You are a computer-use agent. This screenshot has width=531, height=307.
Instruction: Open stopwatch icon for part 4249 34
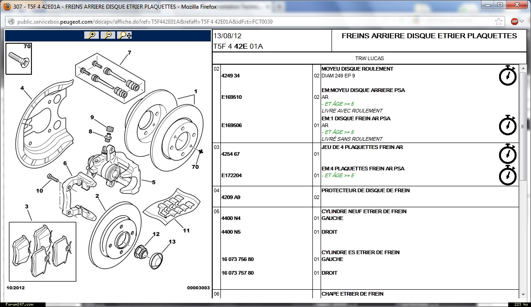tap(508, 76)
